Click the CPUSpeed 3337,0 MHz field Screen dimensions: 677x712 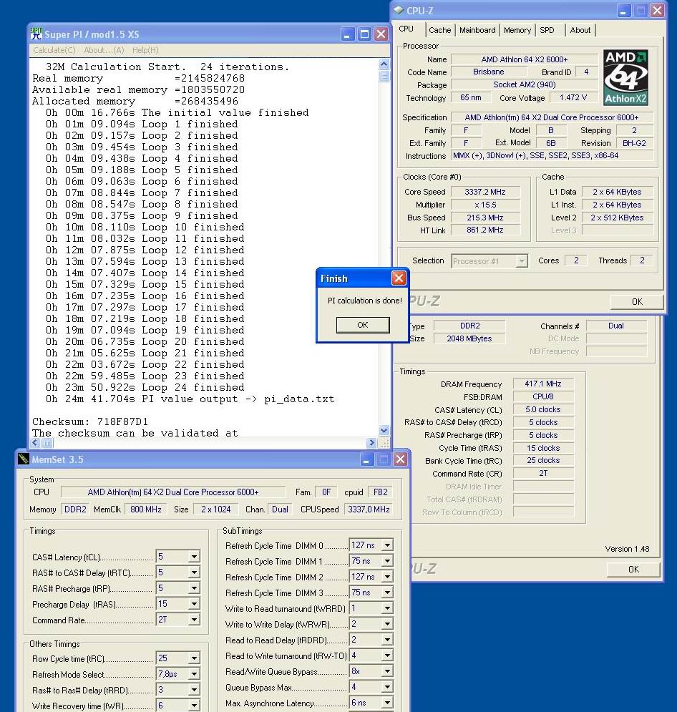click(x=369, y=509)
